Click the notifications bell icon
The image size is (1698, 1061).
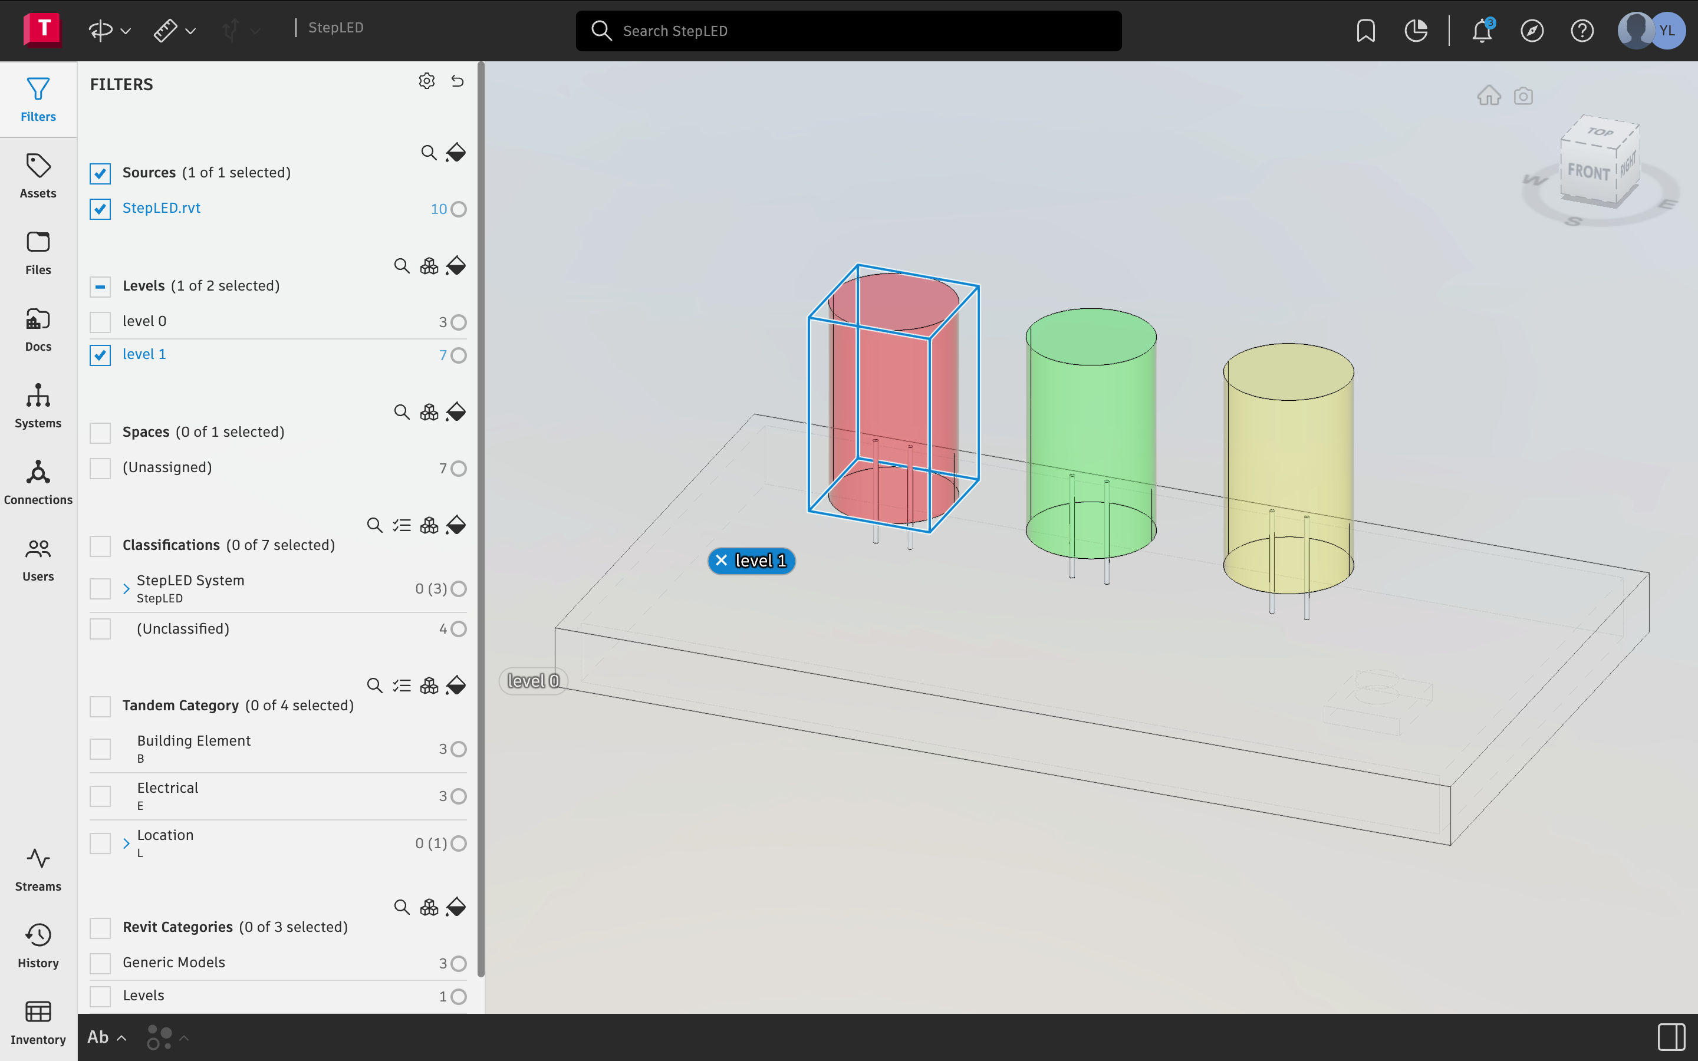point(1481,31)
